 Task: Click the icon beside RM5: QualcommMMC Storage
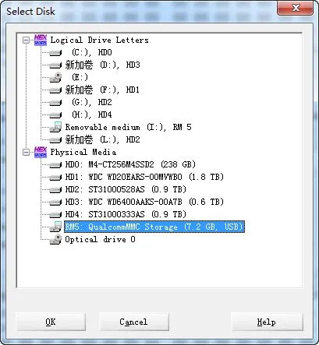click(x=55, y=227)
